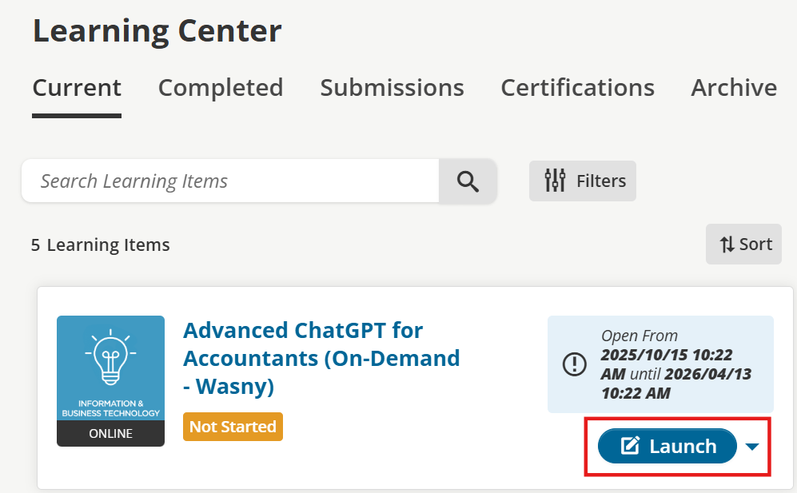Viewport: 797px width, 493px height.
Task: Select the Current tab
Action: [77, 87]
